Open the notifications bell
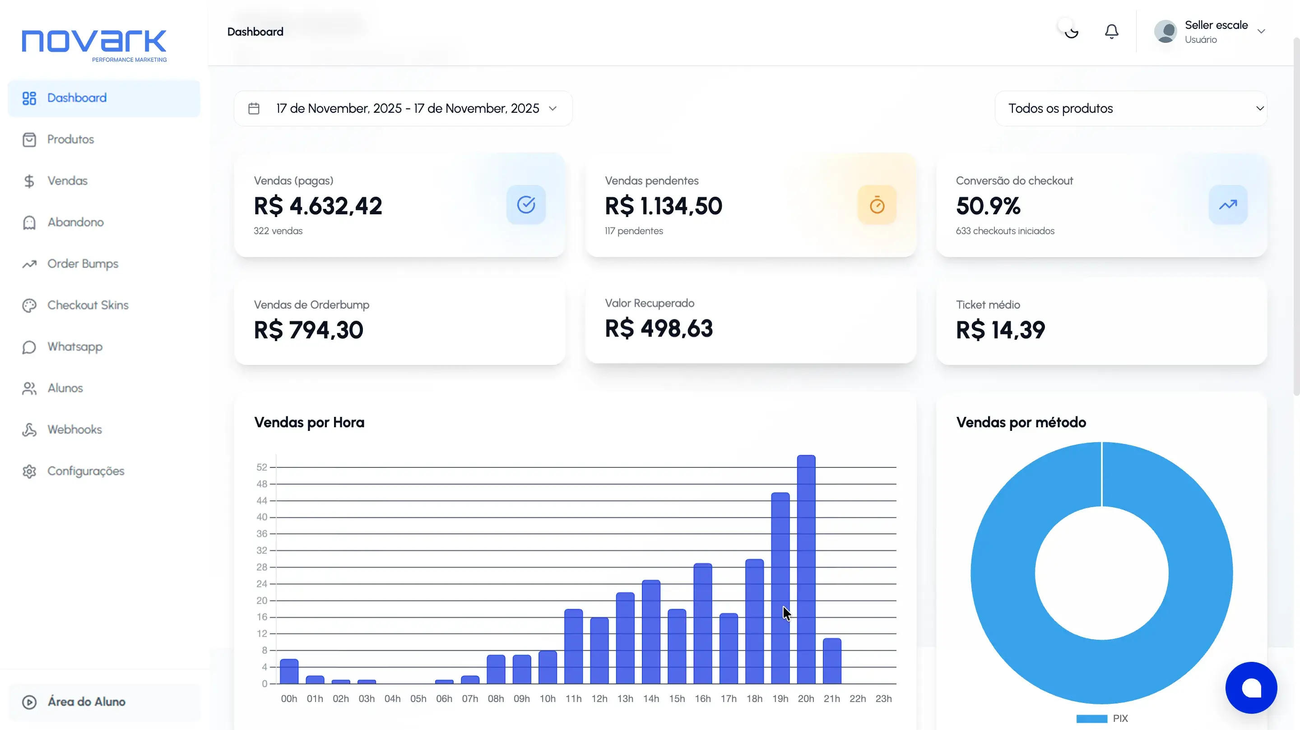 (1111, 31)
